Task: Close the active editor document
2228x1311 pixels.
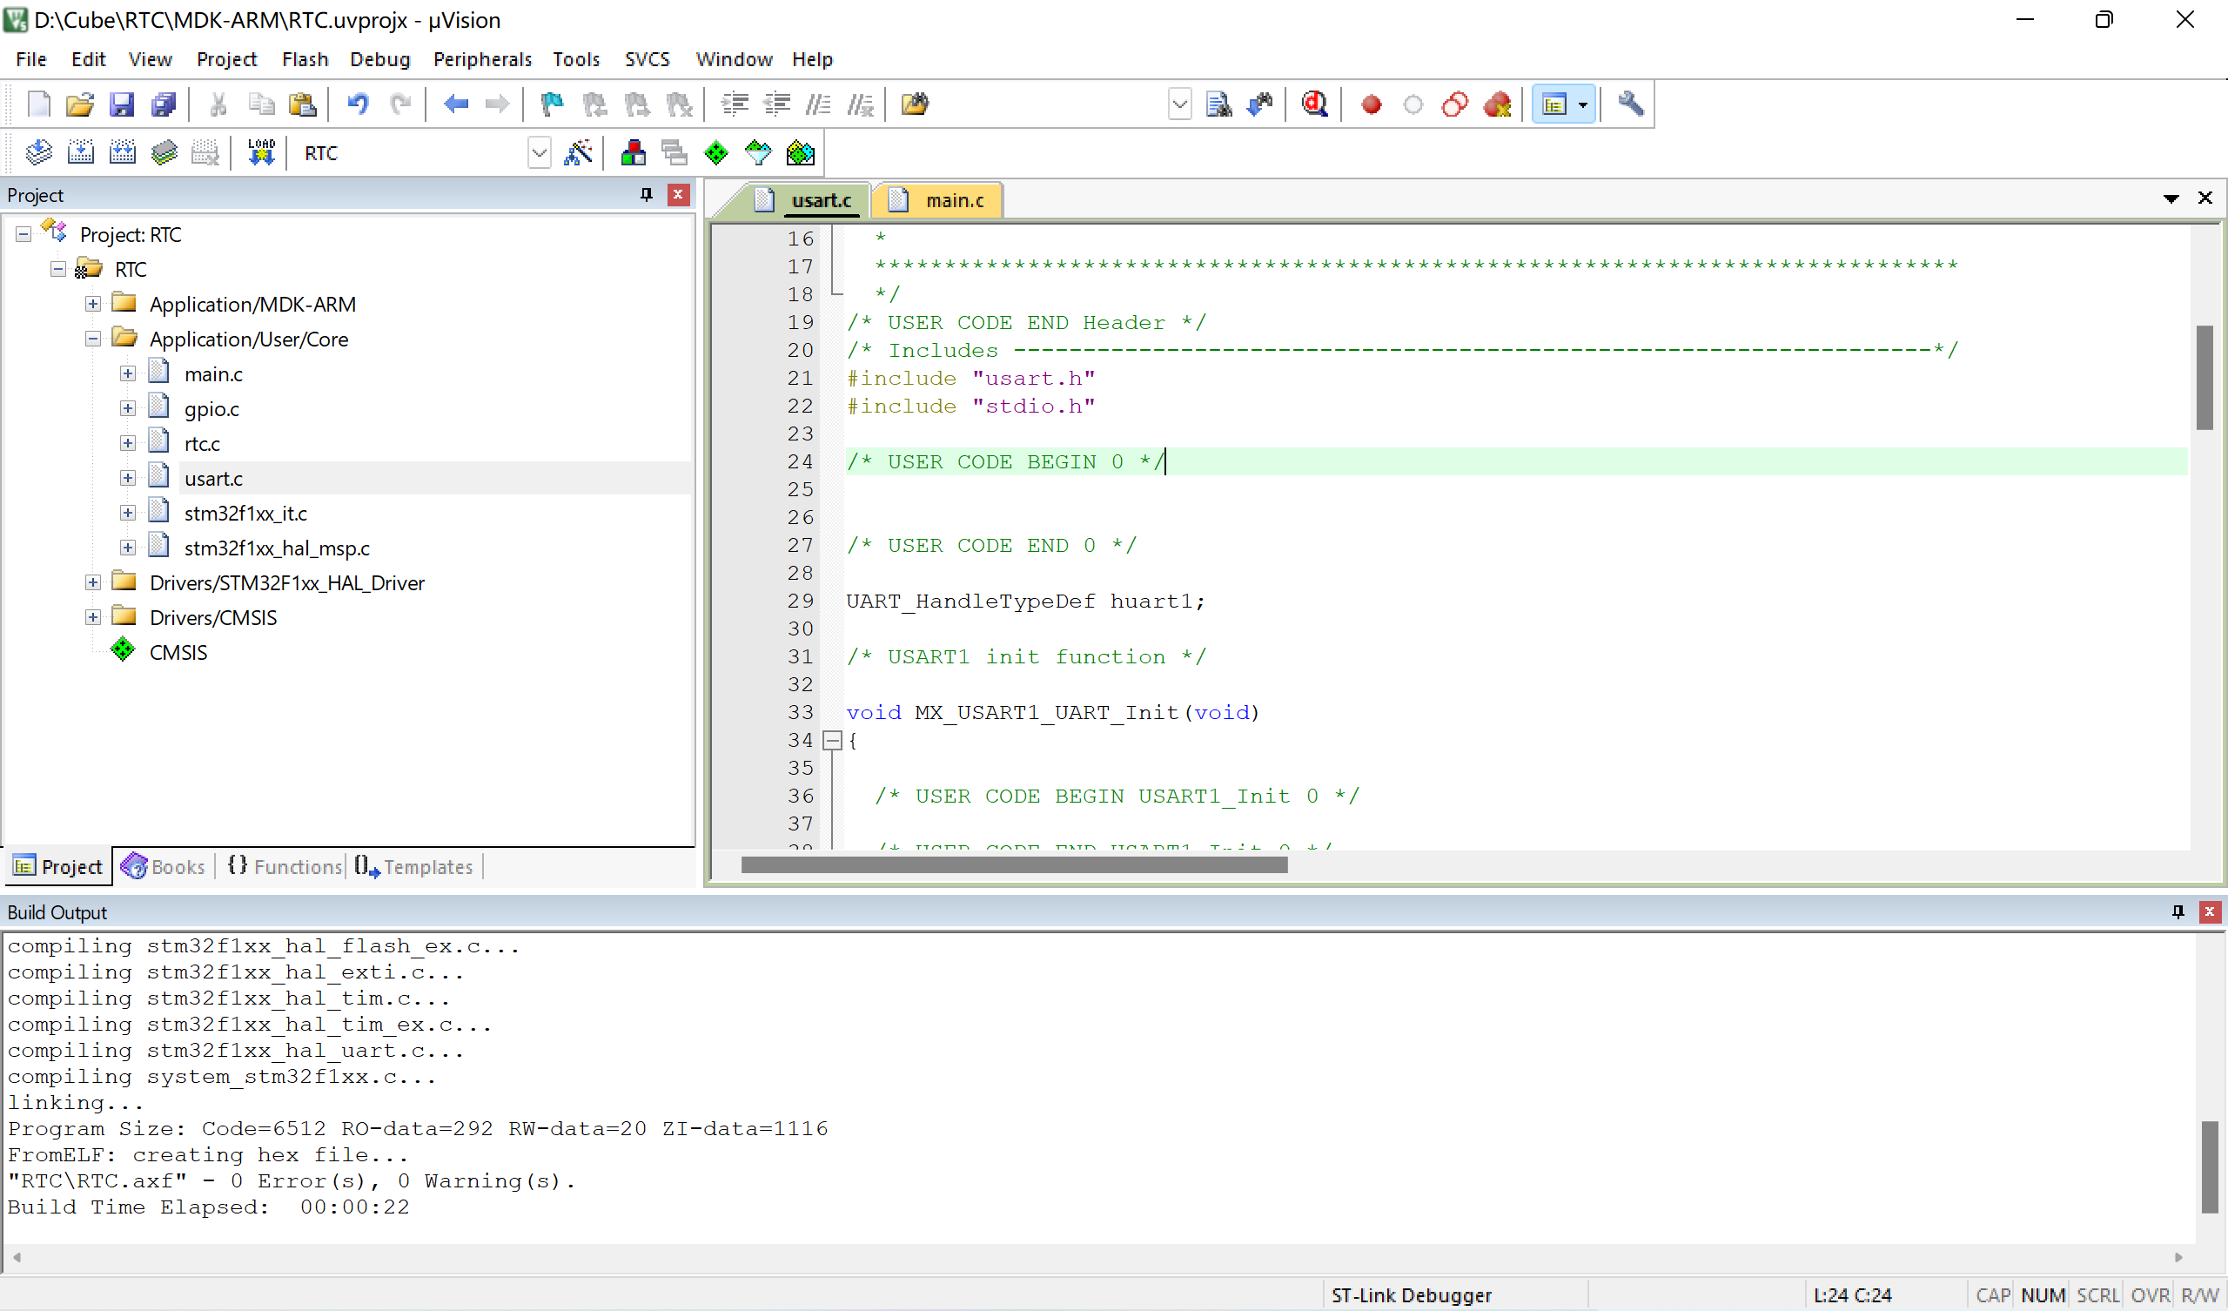Action: 2205,198
